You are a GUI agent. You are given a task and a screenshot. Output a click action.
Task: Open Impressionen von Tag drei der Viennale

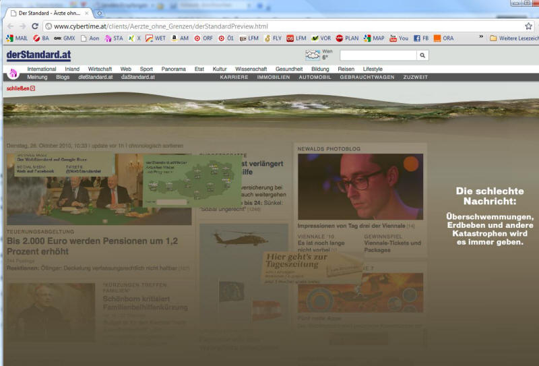(x=351, y=226)
